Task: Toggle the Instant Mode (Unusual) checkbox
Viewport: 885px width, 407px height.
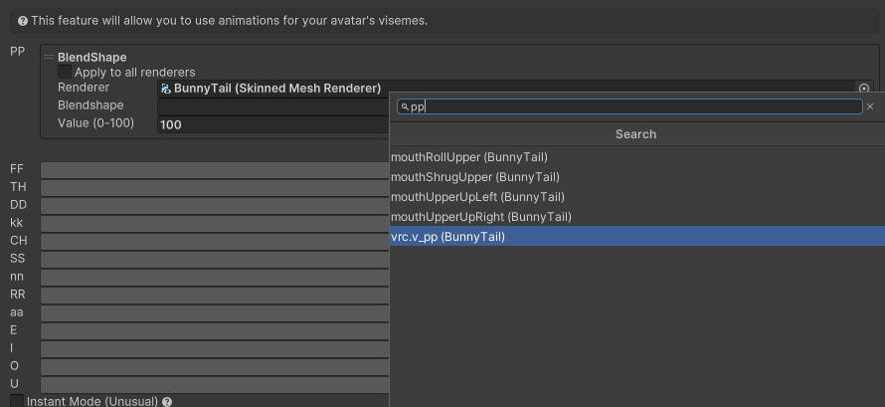Action: [x=17, y=401]
